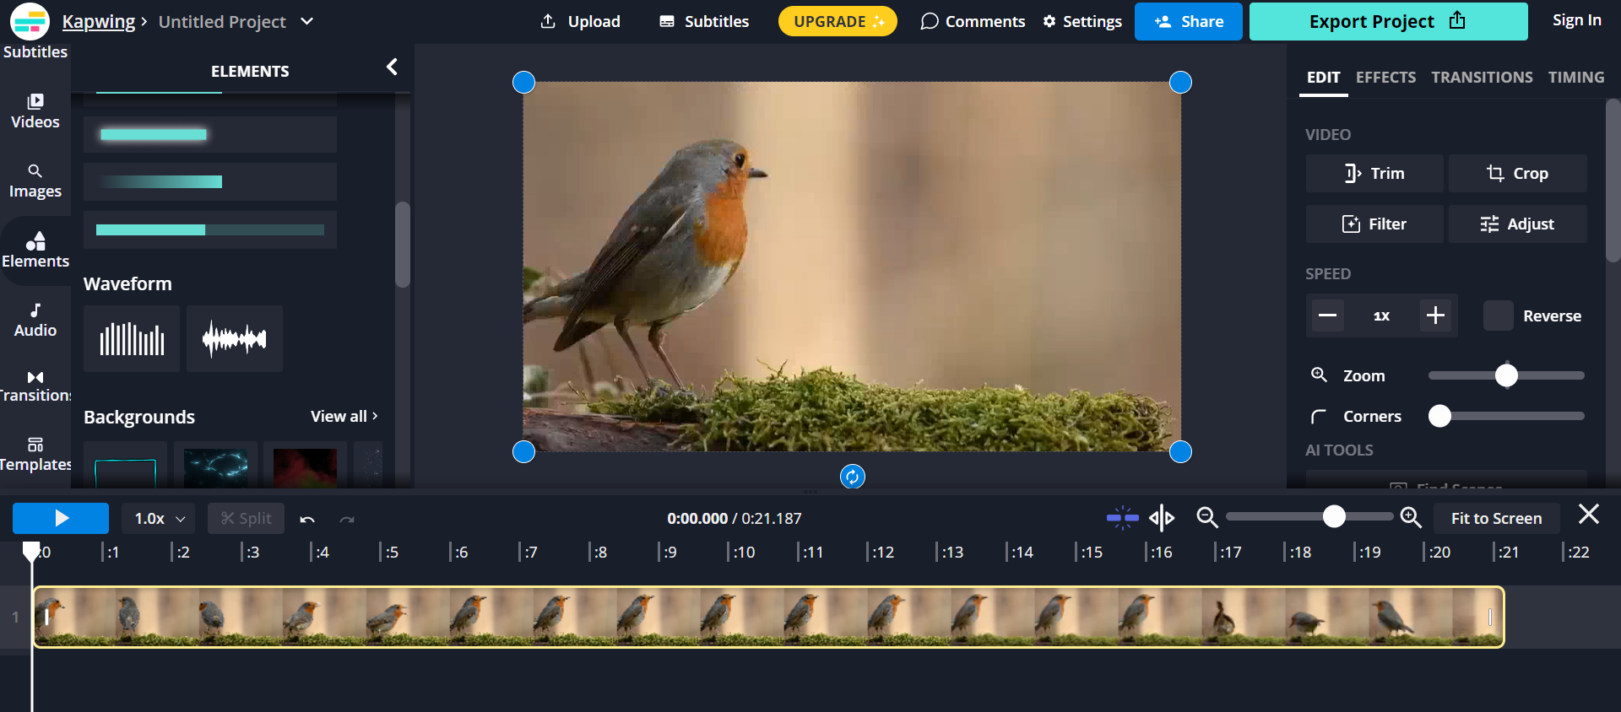This screenshot has width=1621, height=712.
Task: Select the bar-style waveform element
Action: [132, 339]
